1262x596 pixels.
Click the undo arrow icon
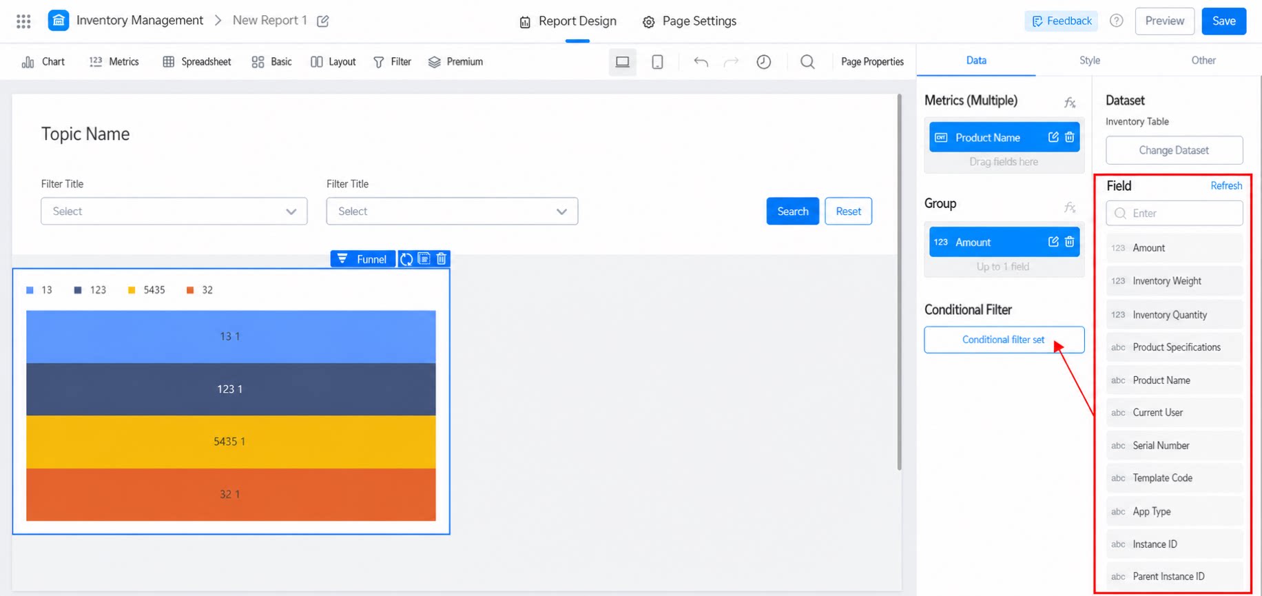click(701, 62)
